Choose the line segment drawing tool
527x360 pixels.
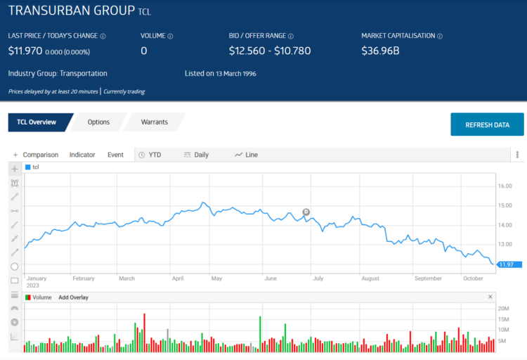(x=15, y=197)
